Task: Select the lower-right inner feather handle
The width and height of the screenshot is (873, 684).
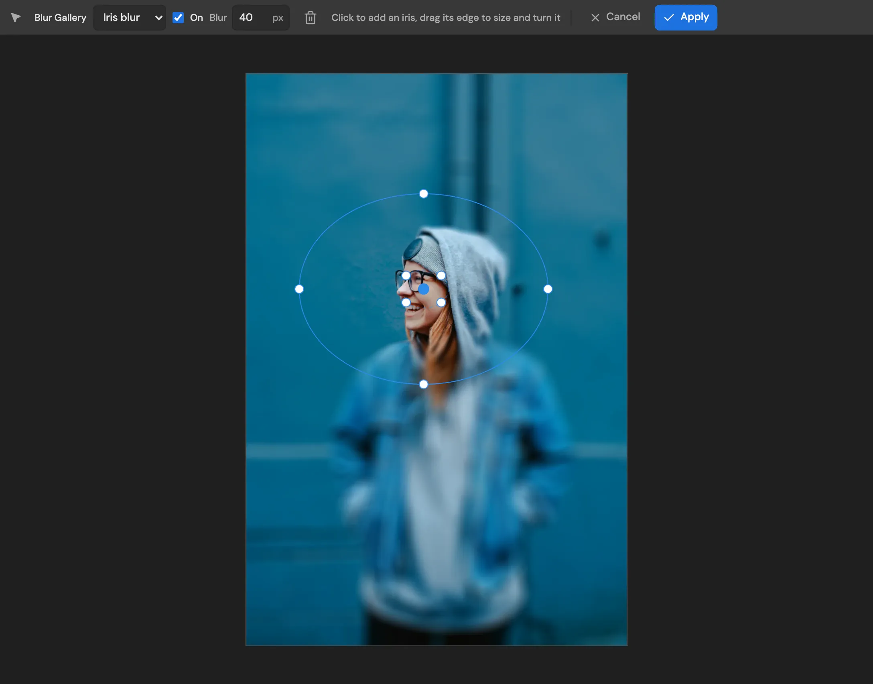Action: click(441, 302)
